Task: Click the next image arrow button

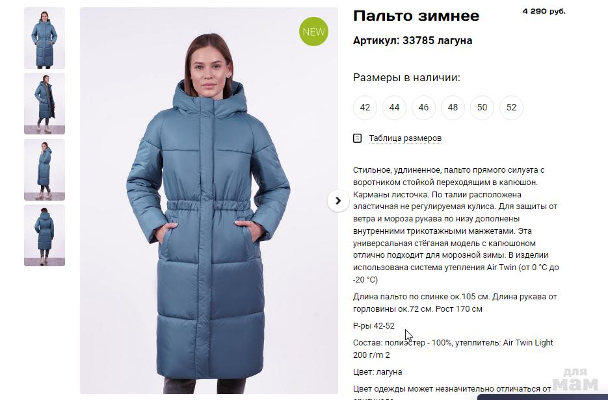Action: pos(338,201)
